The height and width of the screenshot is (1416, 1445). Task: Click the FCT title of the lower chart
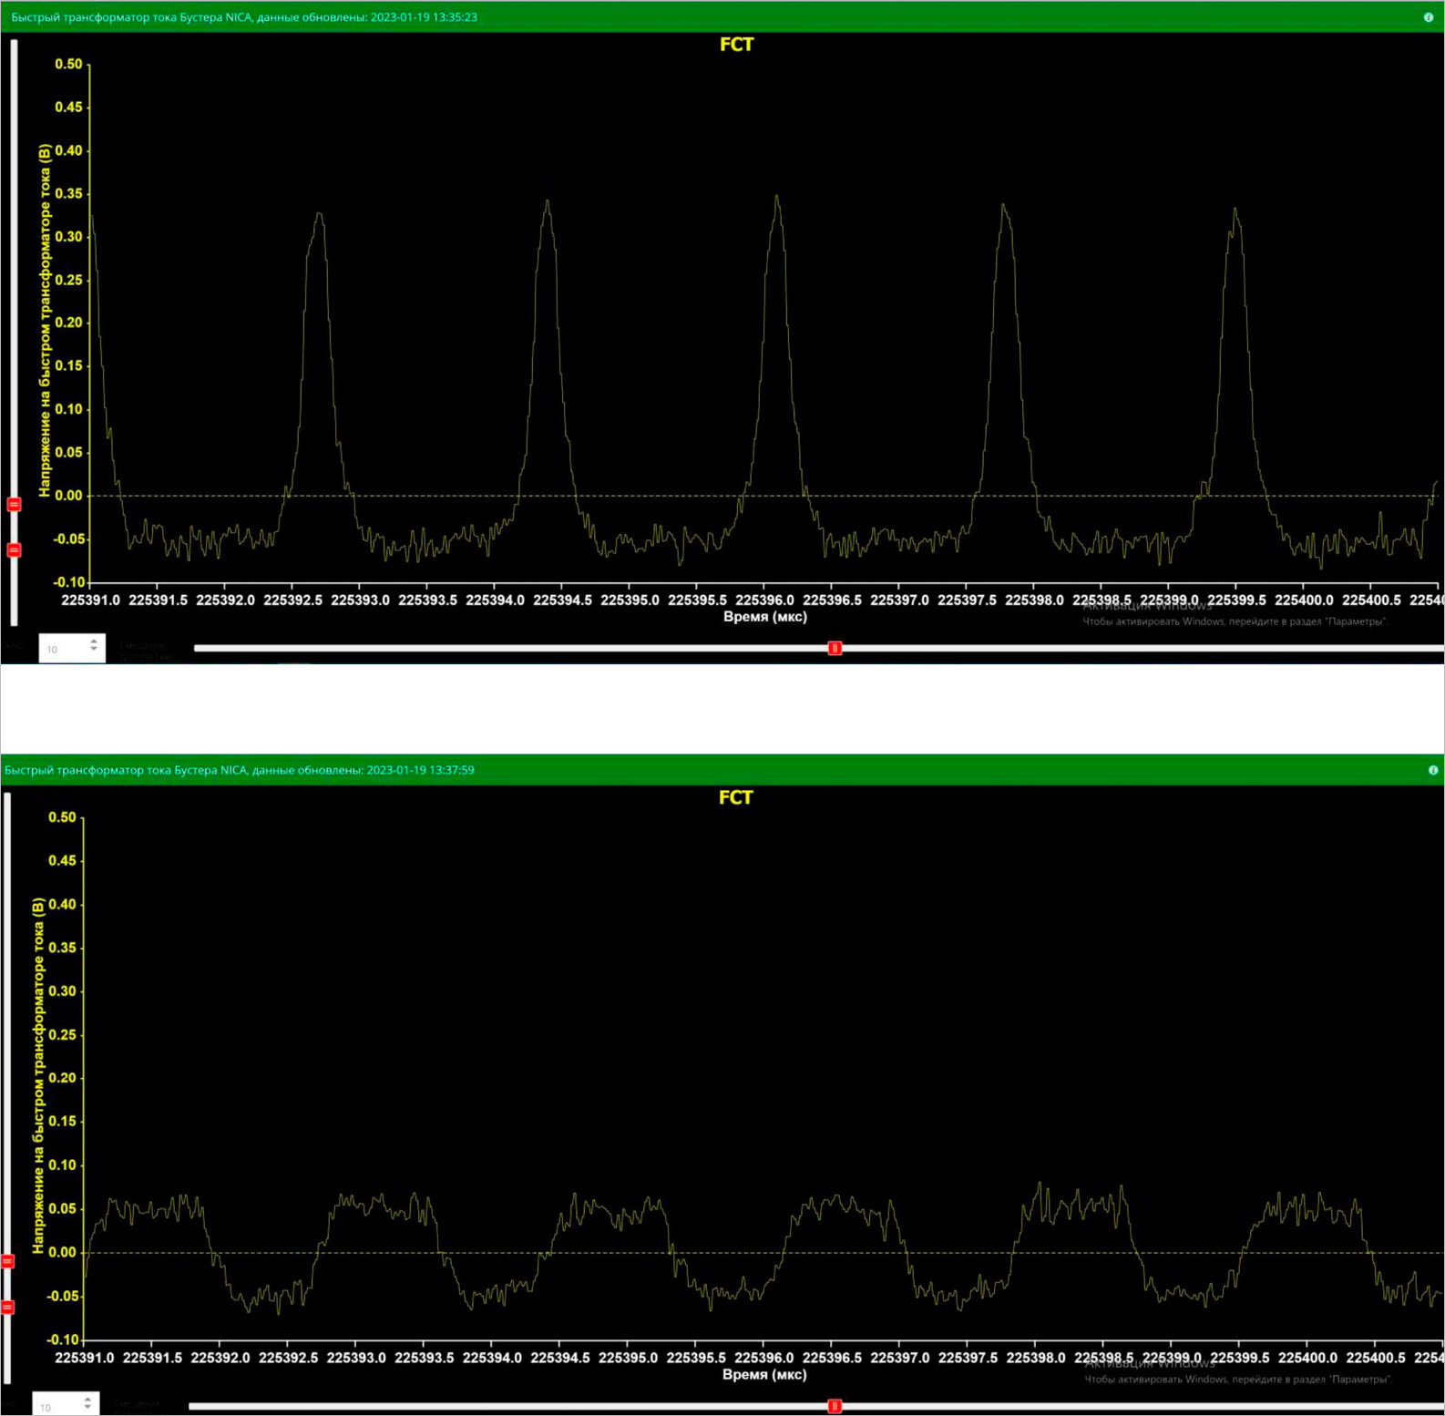735,797
